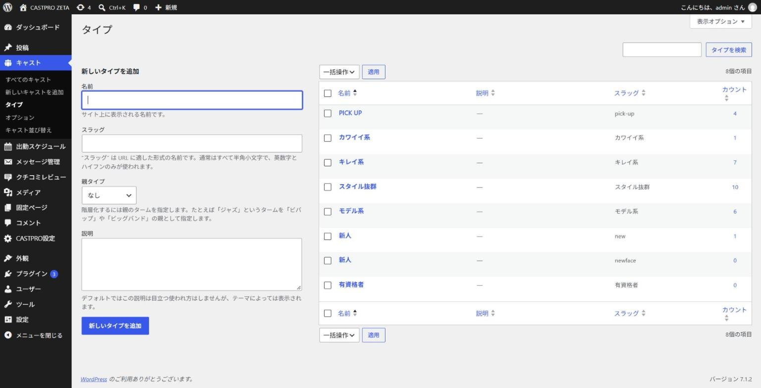This screenshot has width=761, height=388.
Task: Sort by 名前 in the table header
Action: tap(347, 93)
